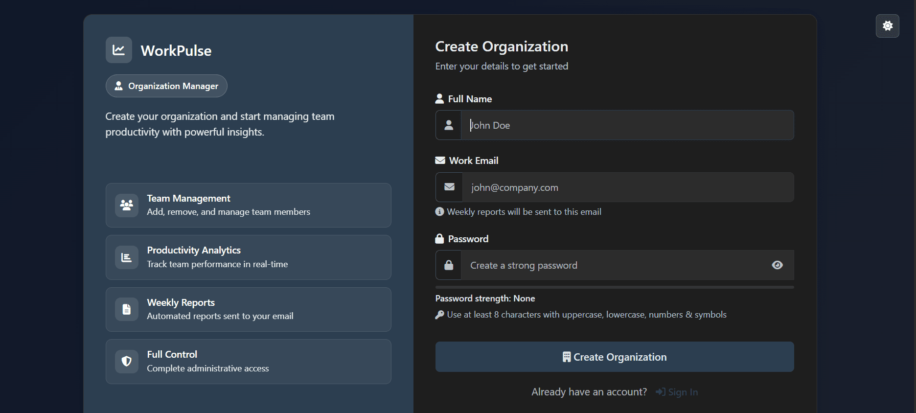This screenshot has width=916, height=413.
Task: Click the Team Management people icon
Action: (x=127, y=205)
